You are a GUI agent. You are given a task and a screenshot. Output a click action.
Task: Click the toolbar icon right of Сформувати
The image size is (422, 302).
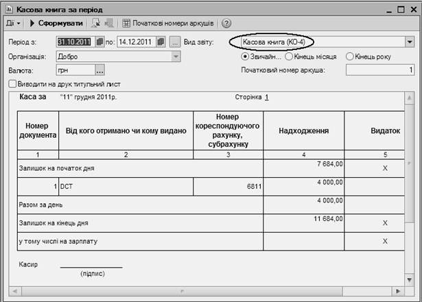pyautogui.click(x=95, y=23)
